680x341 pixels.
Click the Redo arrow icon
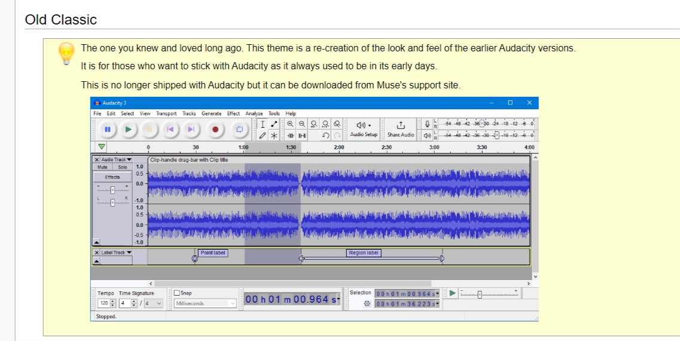click(x=337, y=136)
